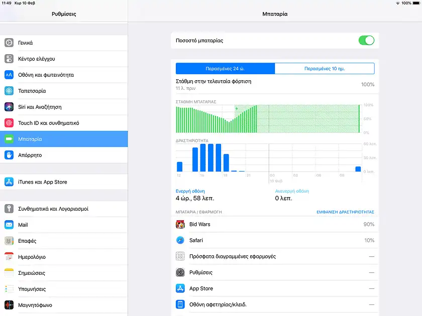The image size is (422, 316).
Task: Disable the Ποσοστό μπαταρίας switch
Action: (x=366, y=41)
